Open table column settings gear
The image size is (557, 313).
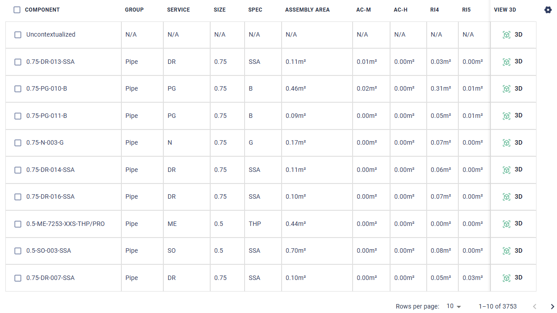(548, 10)
